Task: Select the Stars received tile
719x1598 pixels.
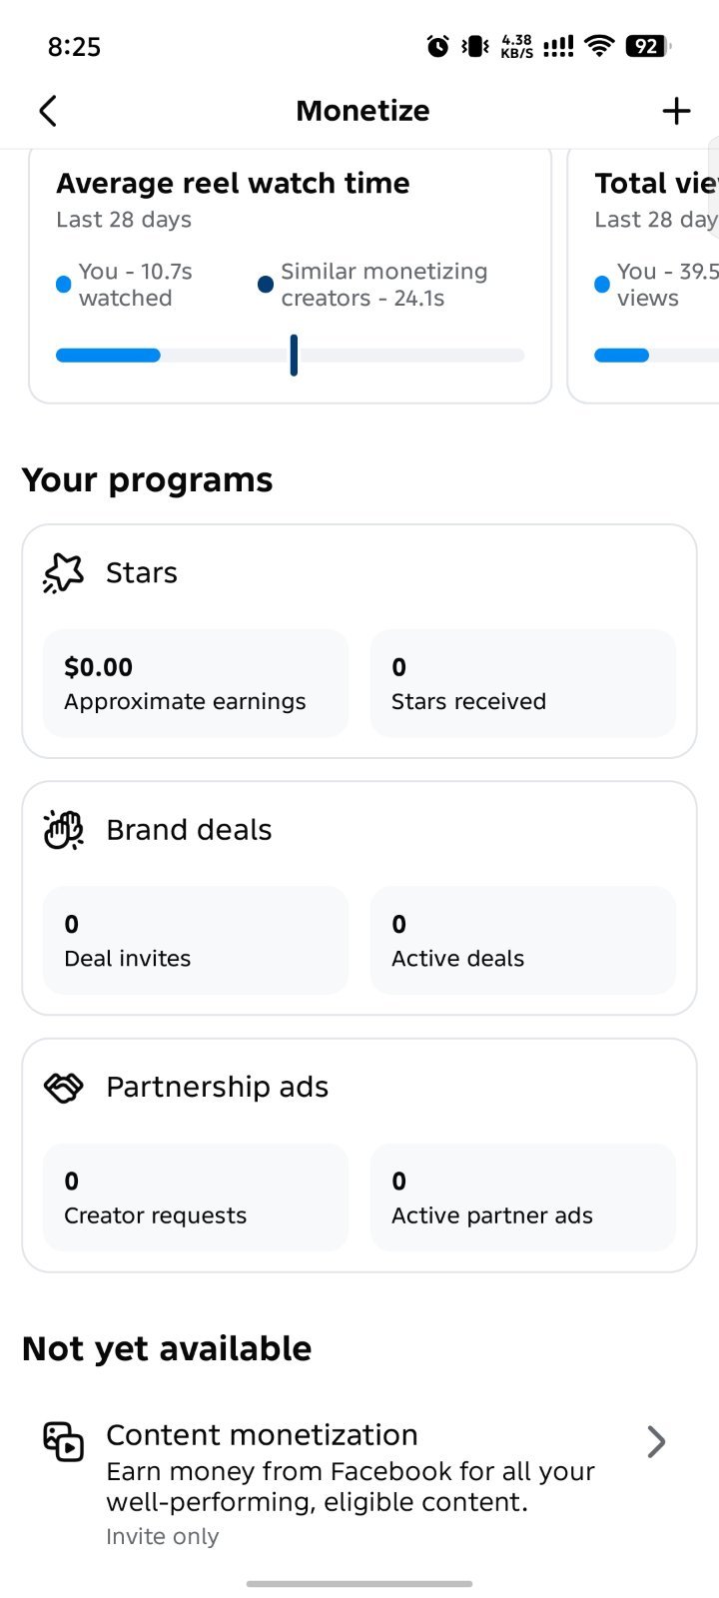Action: (523, 683)
